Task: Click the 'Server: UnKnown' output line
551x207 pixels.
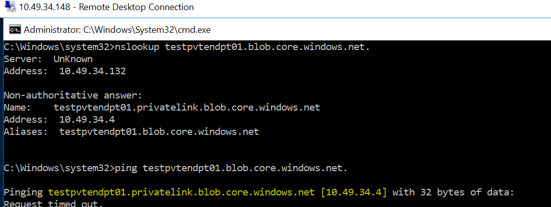Action: [x=48, y=59]
